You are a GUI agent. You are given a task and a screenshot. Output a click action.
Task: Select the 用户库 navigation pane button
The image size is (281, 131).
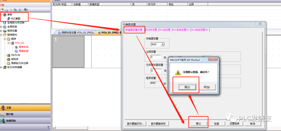pos(25,114)
